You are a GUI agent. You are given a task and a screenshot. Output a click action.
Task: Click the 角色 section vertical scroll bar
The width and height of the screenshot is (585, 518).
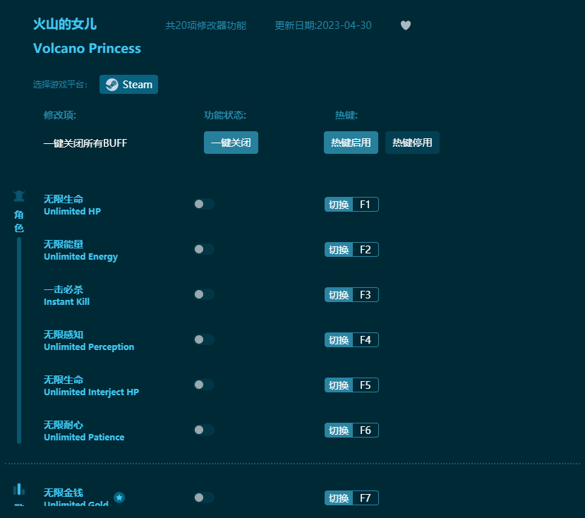[x=19, y=341]
